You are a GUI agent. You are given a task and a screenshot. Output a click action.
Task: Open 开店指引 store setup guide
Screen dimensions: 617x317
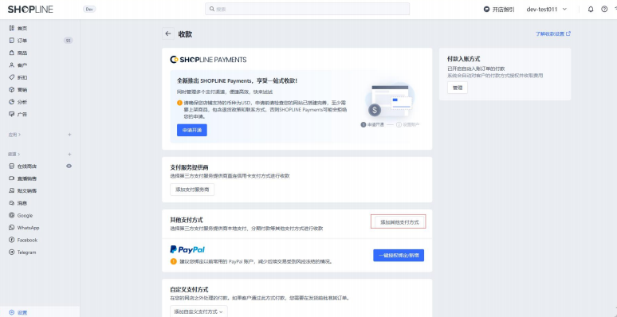(x=499, y=9)
